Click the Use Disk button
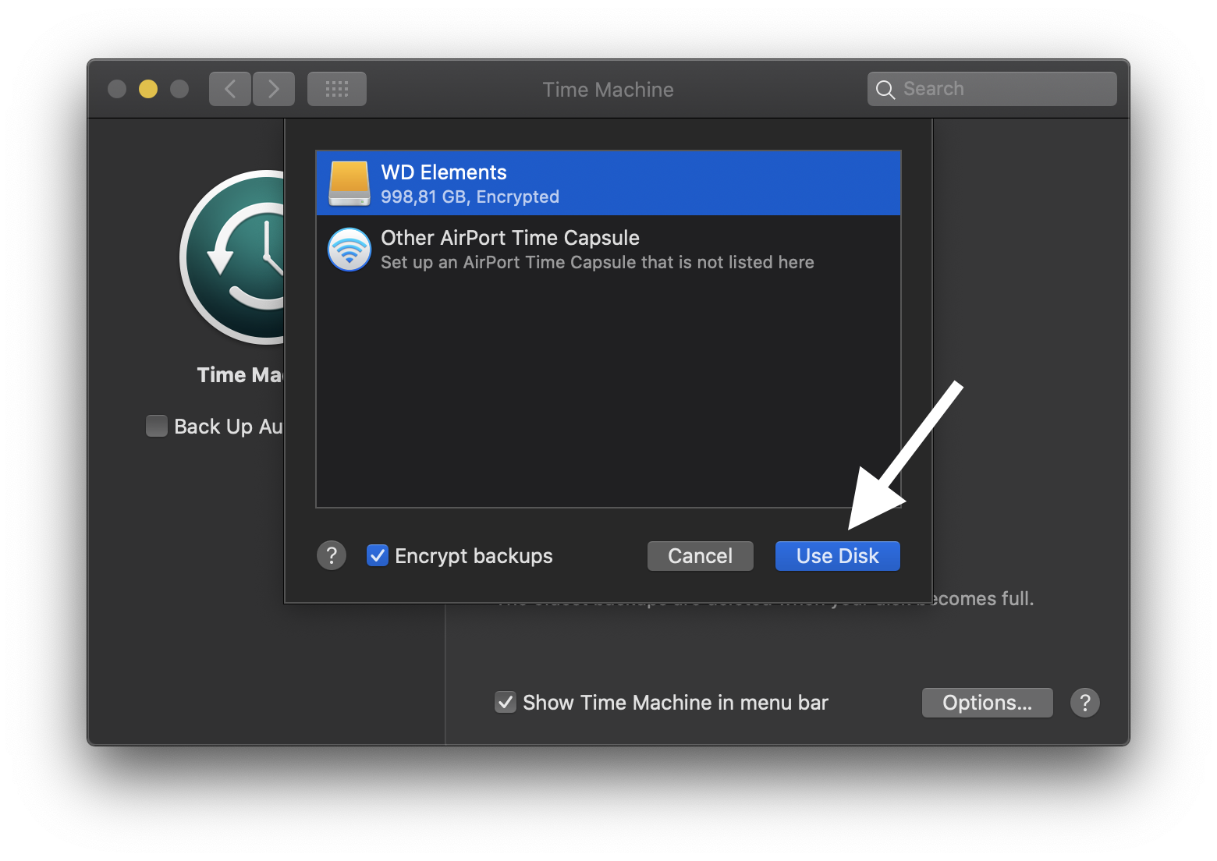This screenshot has height=861, width=1217. pos(837,556)
